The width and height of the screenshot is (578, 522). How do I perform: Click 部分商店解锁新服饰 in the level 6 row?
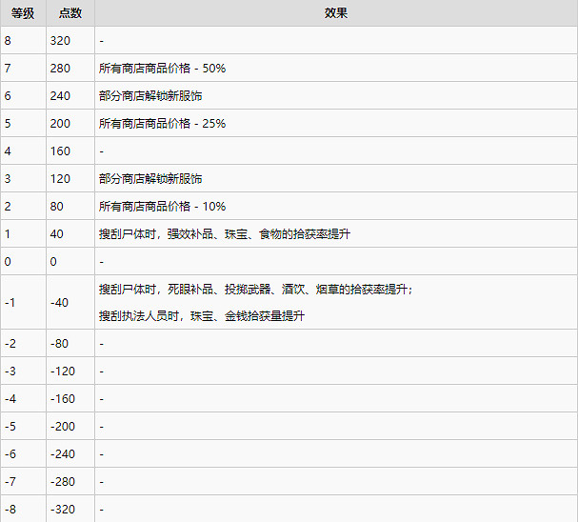pyautogui.click(x=149, y=96)
